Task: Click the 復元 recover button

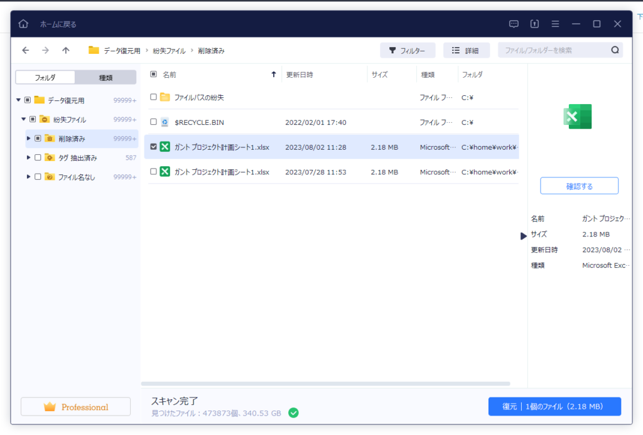Action: click(554, 407)
